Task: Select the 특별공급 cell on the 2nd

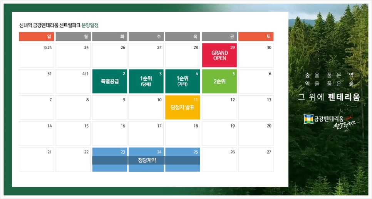Action: point(110,81)
